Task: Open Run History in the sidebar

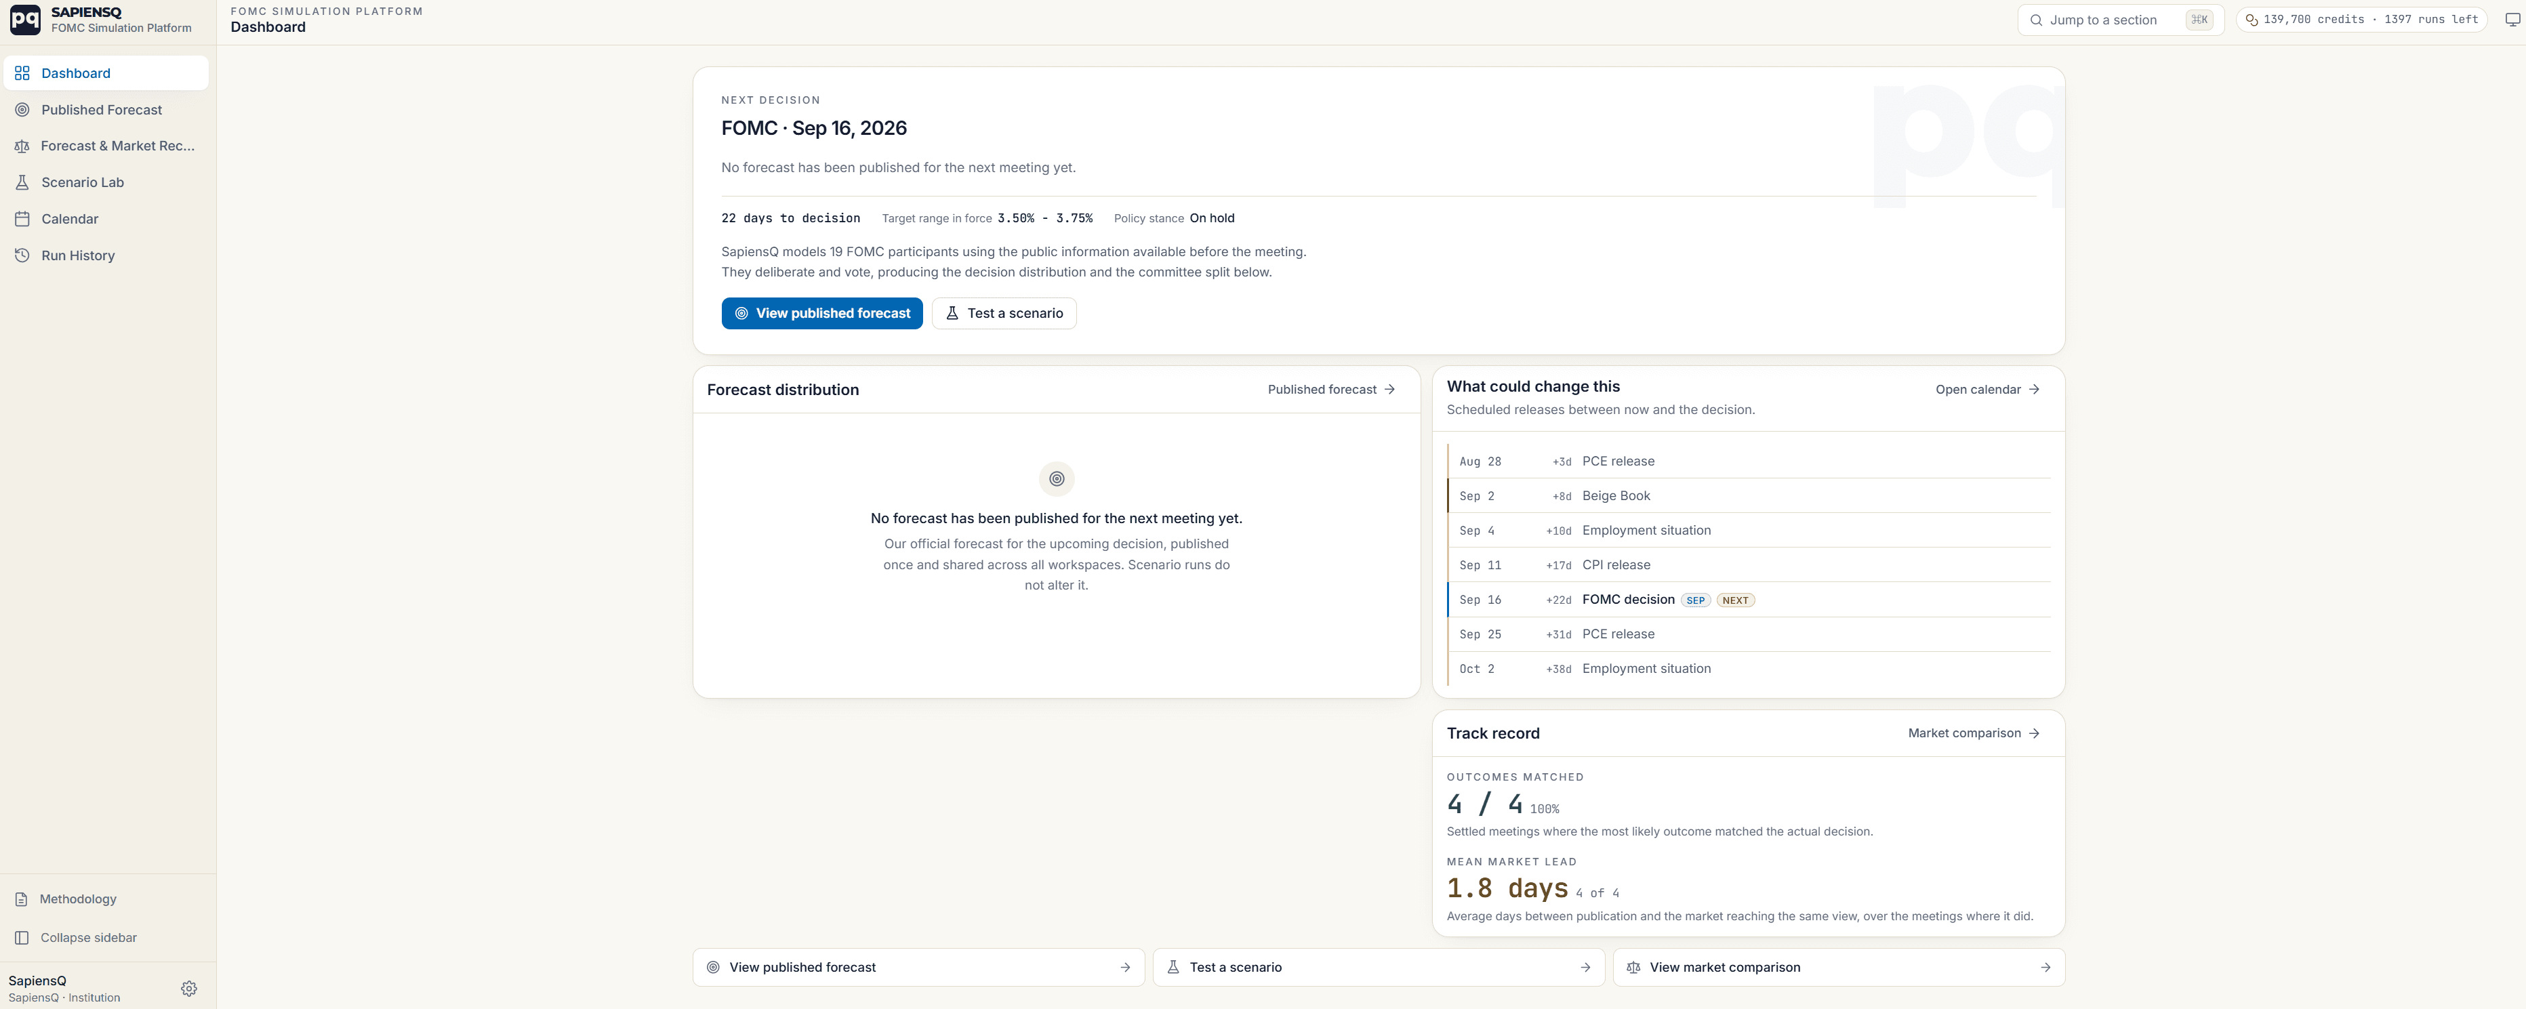Action: [106, 255]
